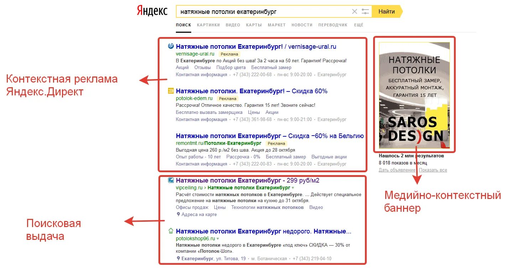Open result title with 299 руб/м2
This screenshot has height=268, width=507.
click(247, 180)
